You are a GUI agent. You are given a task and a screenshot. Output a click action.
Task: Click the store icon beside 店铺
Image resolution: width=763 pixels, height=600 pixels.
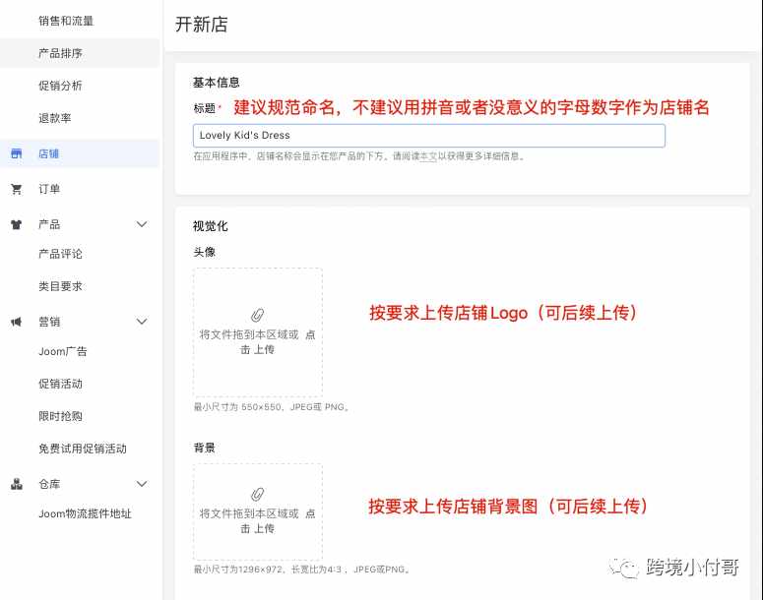click(x=17, y=153)
